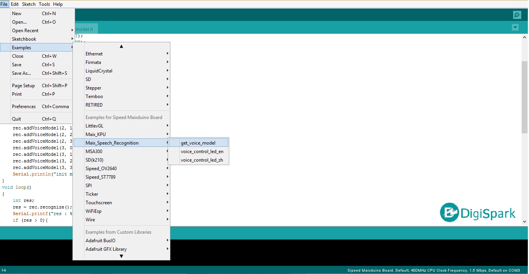Select Page Setup in the File menu
Screen dimensions: 529x274
[x=23, y=86]
